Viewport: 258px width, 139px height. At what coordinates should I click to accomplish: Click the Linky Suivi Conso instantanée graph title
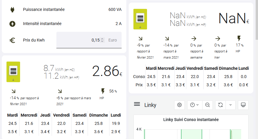(x=191, y=120)
